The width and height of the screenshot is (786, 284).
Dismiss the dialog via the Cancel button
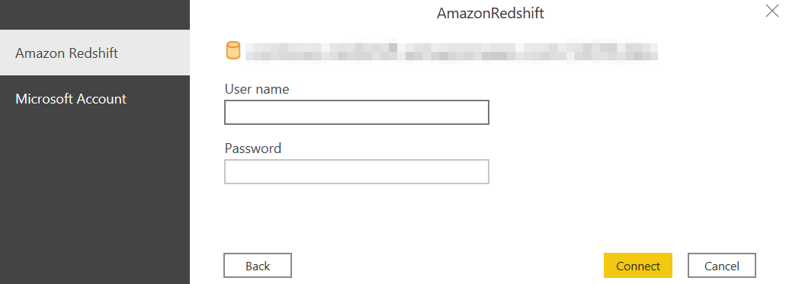pyautogui.click(x=721, y=266)
